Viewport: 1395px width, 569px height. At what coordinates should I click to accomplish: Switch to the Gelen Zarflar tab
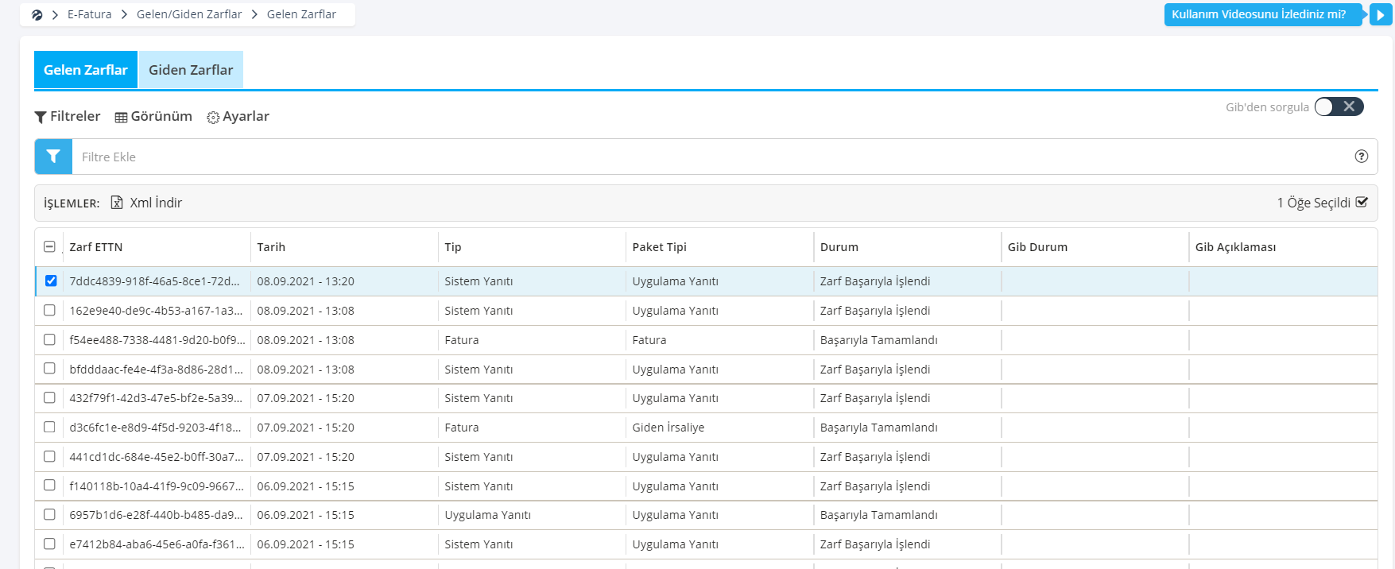pyautogui.click(x=86, y=70)
